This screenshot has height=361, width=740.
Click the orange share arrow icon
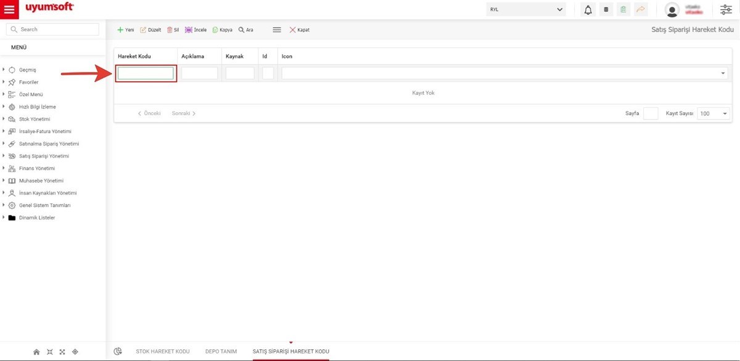click(640, 10)
